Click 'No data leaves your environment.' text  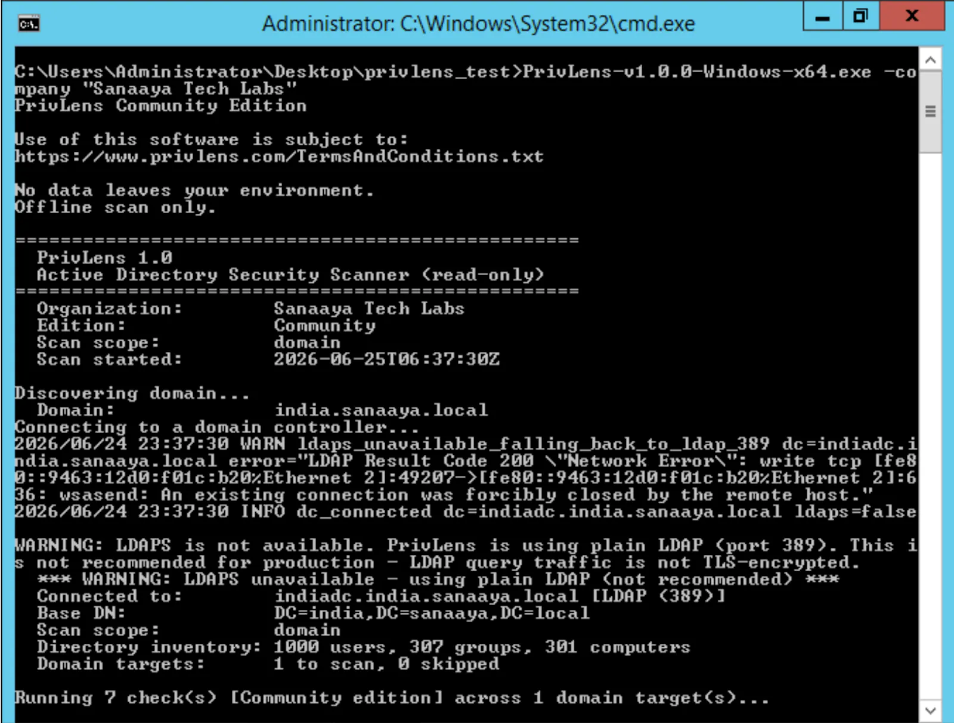coord(194,191)
